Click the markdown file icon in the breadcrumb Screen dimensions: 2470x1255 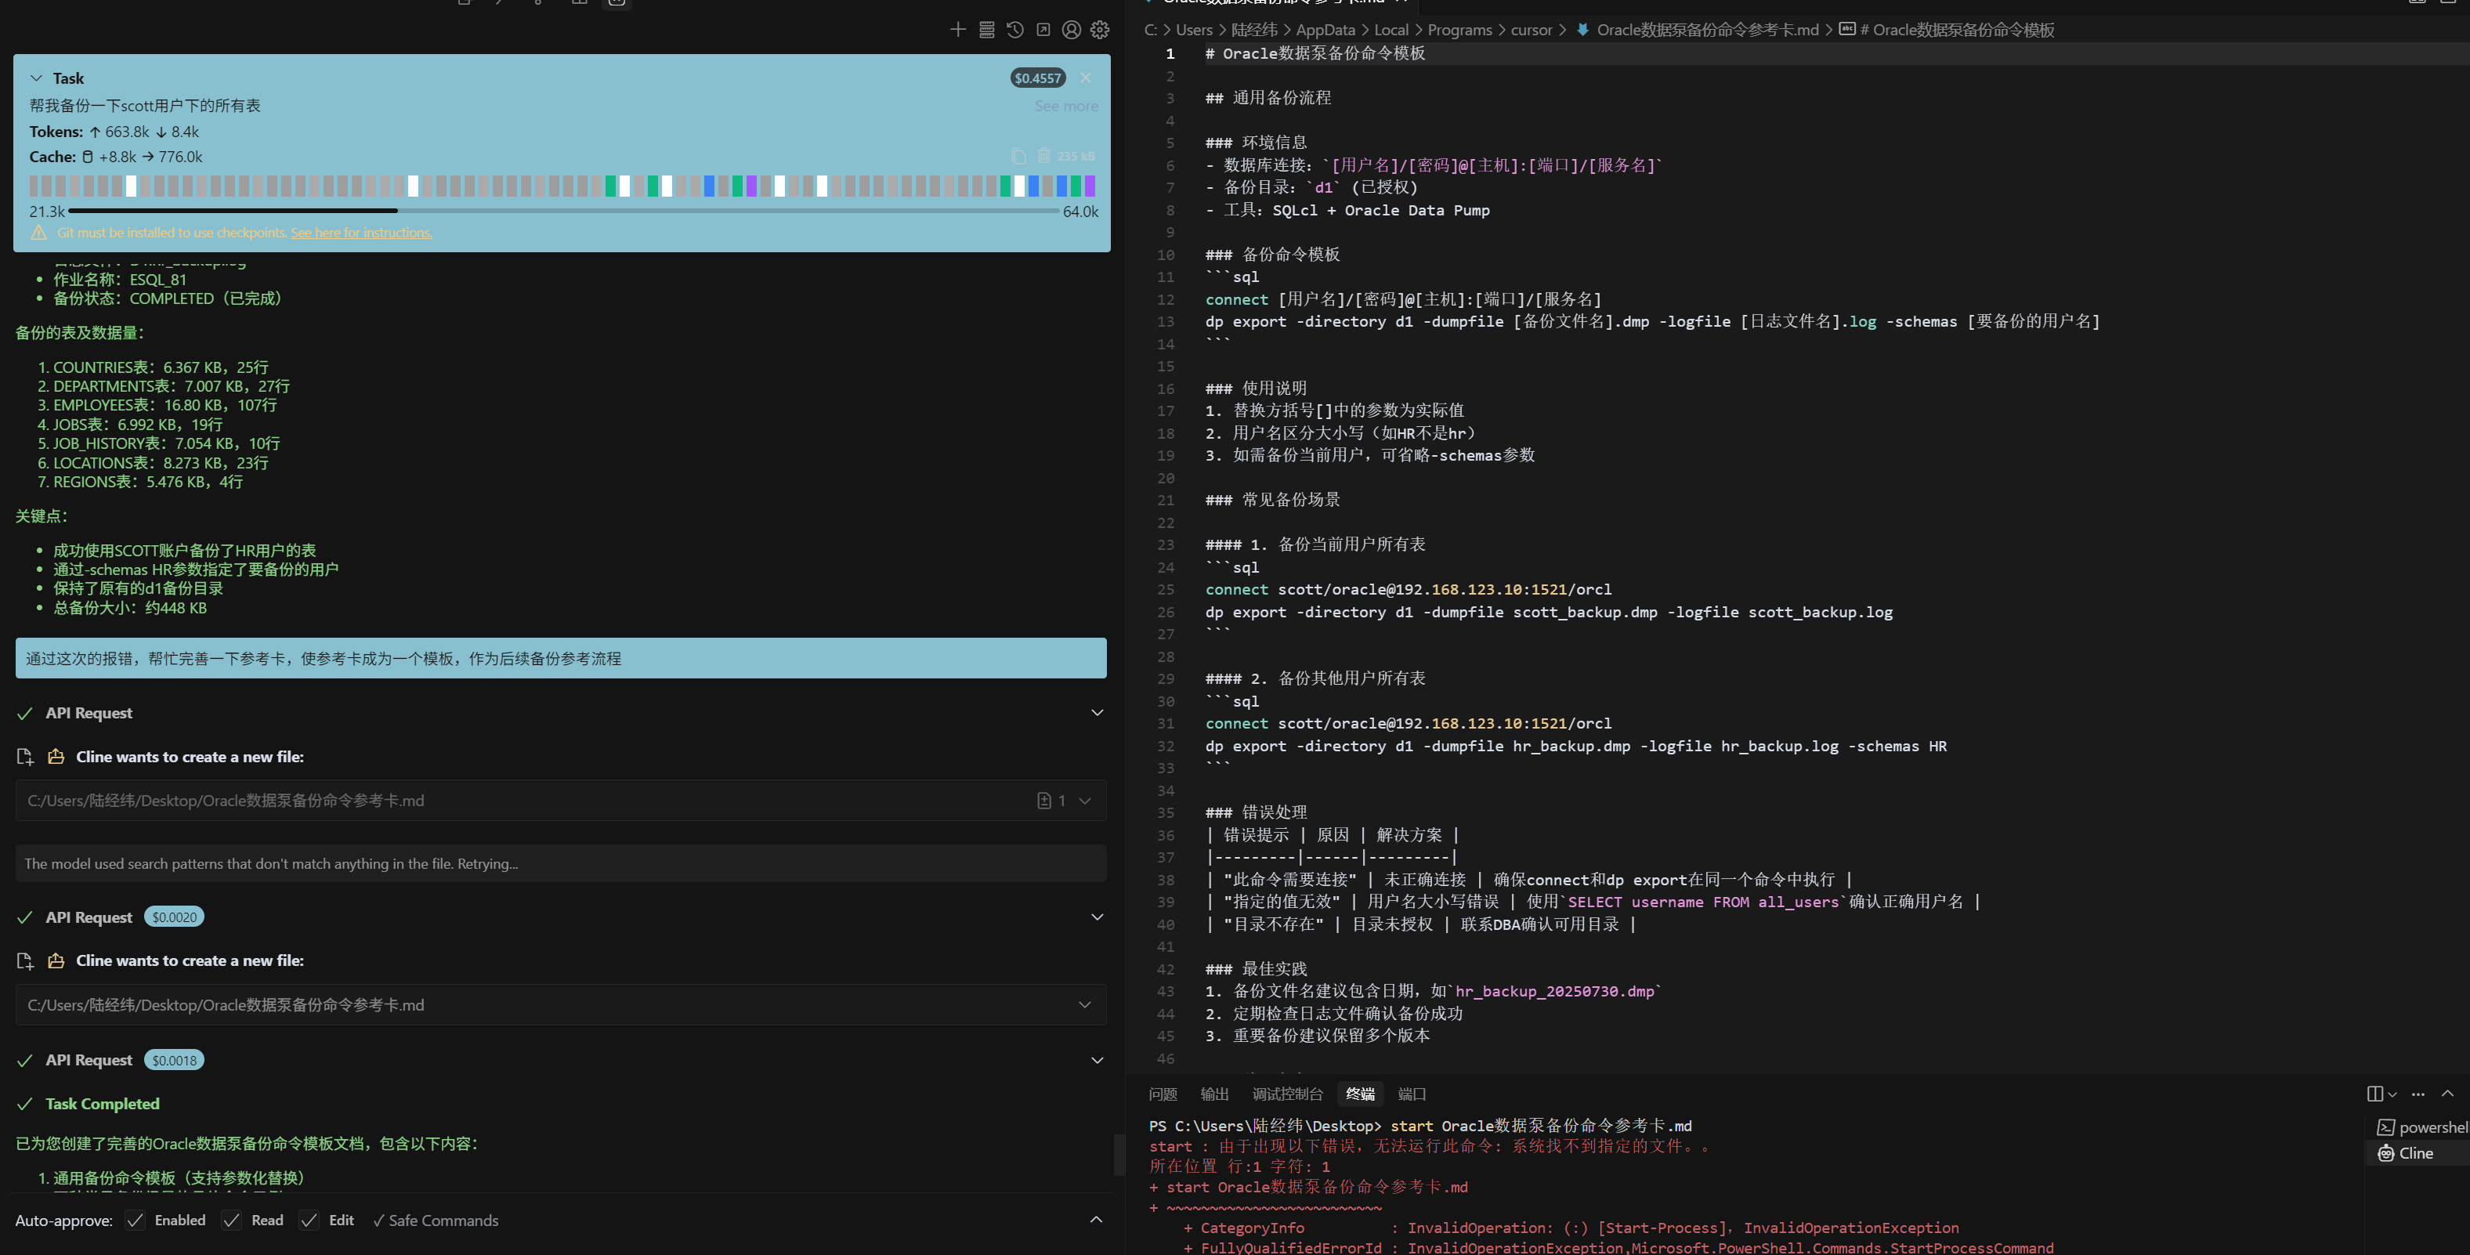coord(1583,30)
